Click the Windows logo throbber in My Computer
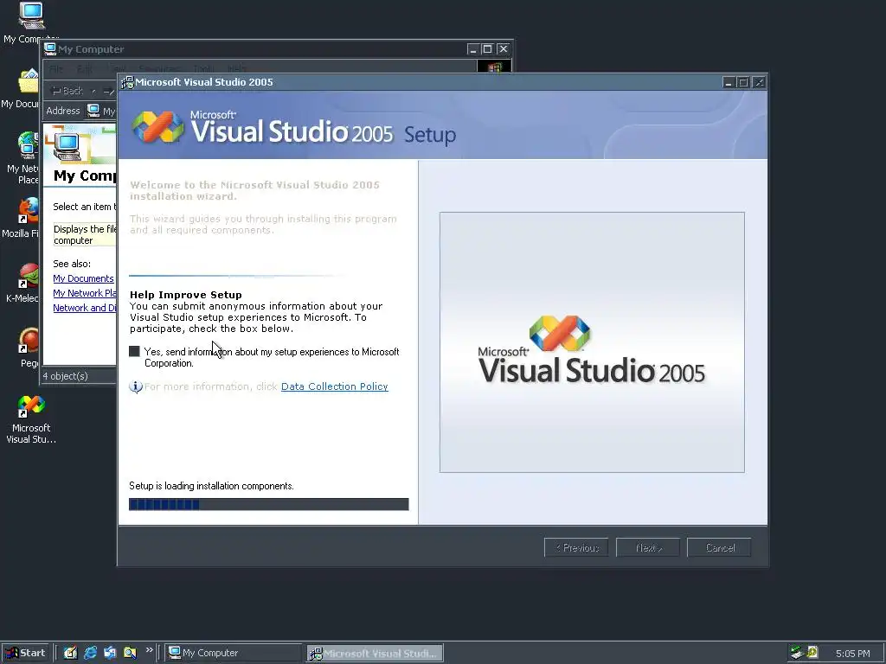Image resolution: width=886 pixels, height=664 pixels. tap(494, 67)
